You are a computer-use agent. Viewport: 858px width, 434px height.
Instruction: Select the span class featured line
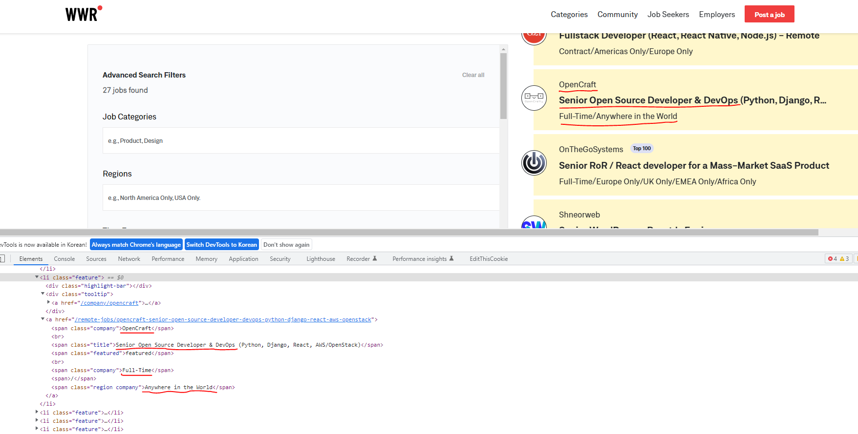click(112, 353)
